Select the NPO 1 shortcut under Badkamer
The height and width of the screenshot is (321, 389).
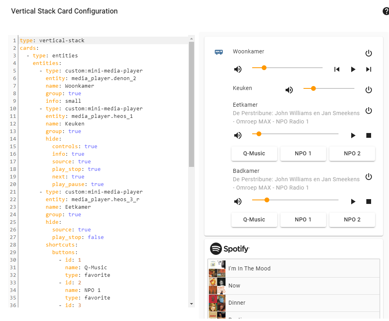(x=303, y=219)
